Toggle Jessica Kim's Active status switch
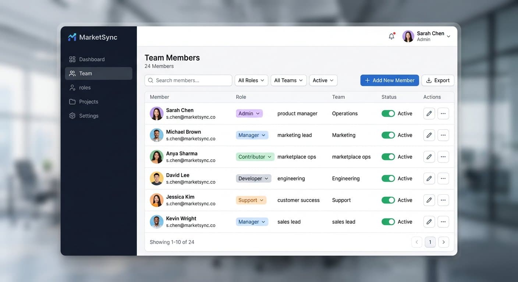The image size is (518, 282). (x=388, y=200)
